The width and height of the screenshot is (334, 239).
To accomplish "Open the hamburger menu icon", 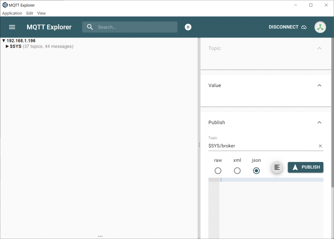I will tap(12, 27).
